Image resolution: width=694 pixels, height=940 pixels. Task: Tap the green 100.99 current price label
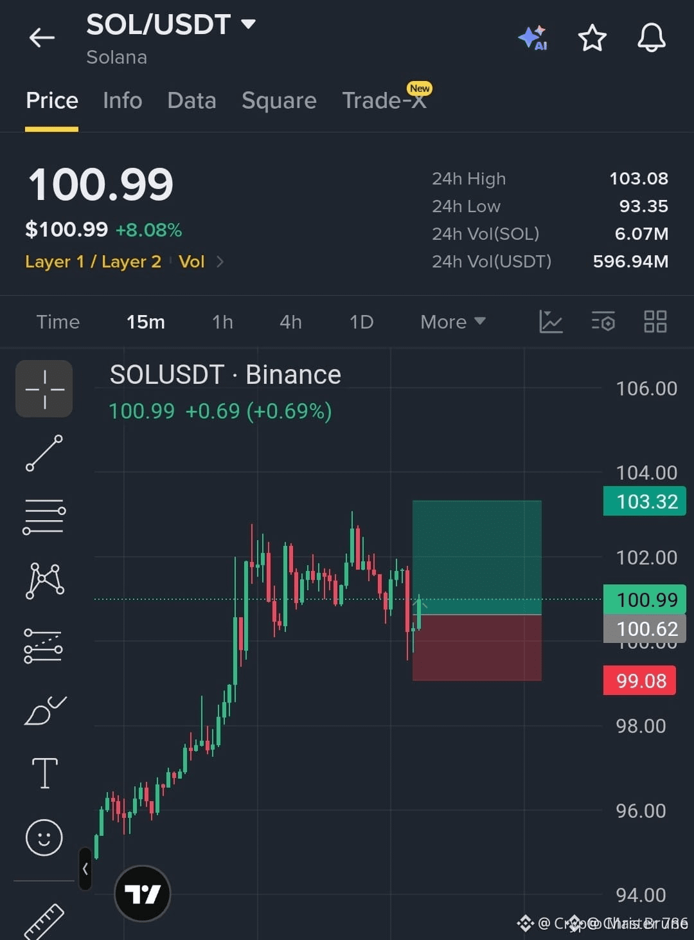pyautogui.click(x=645, y=599)
